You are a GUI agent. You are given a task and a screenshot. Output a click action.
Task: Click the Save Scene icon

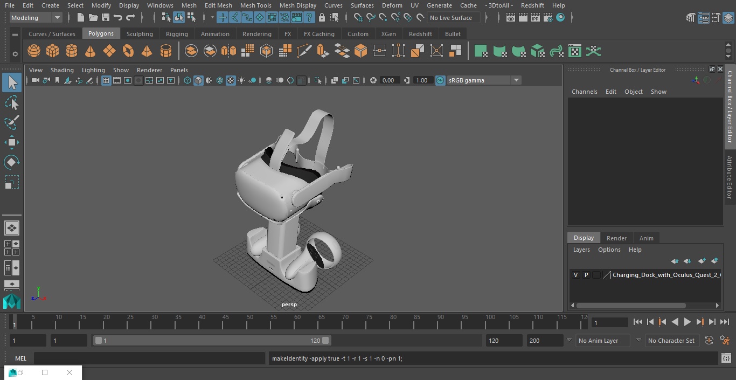click(x=106, y=18)
